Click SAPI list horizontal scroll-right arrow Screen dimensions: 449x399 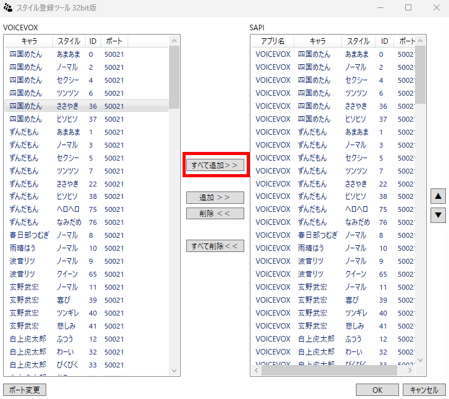click(x=410, y=371)
